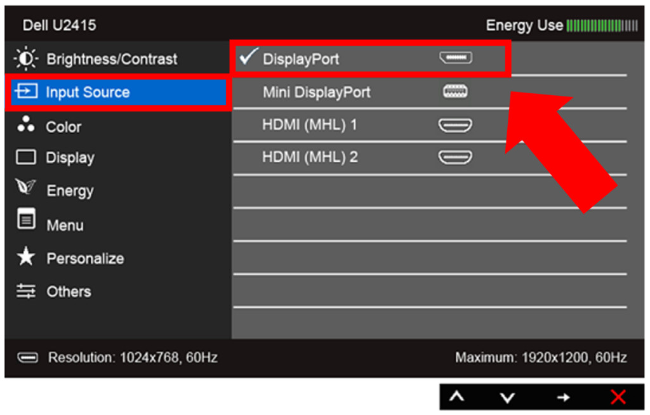Click the HDMI (MHL) 1 connector icon
650x415 pixels.
(455, 125)
